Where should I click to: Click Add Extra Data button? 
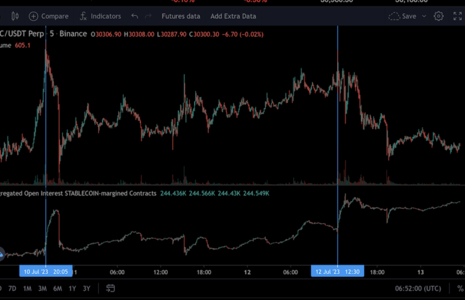click(x=233, y=16)
